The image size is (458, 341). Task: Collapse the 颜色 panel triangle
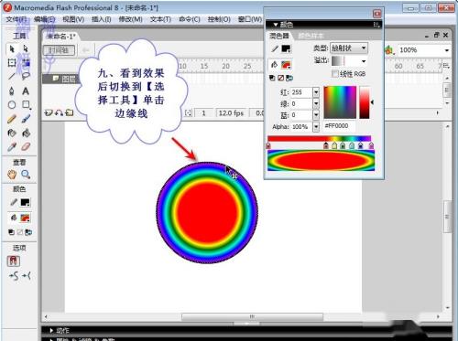click(276, 25)
